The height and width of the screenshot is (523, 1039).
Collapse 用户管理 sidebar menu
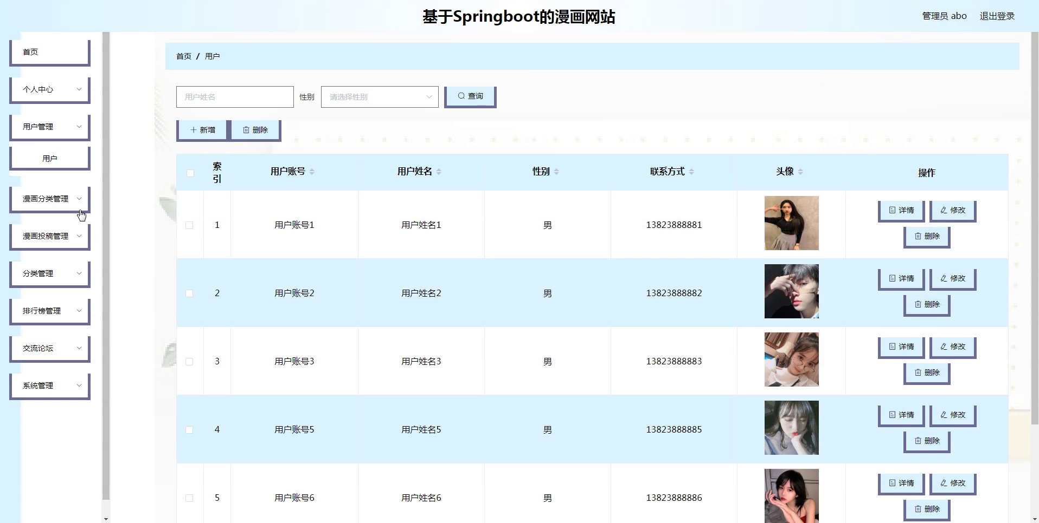(50, 127)
